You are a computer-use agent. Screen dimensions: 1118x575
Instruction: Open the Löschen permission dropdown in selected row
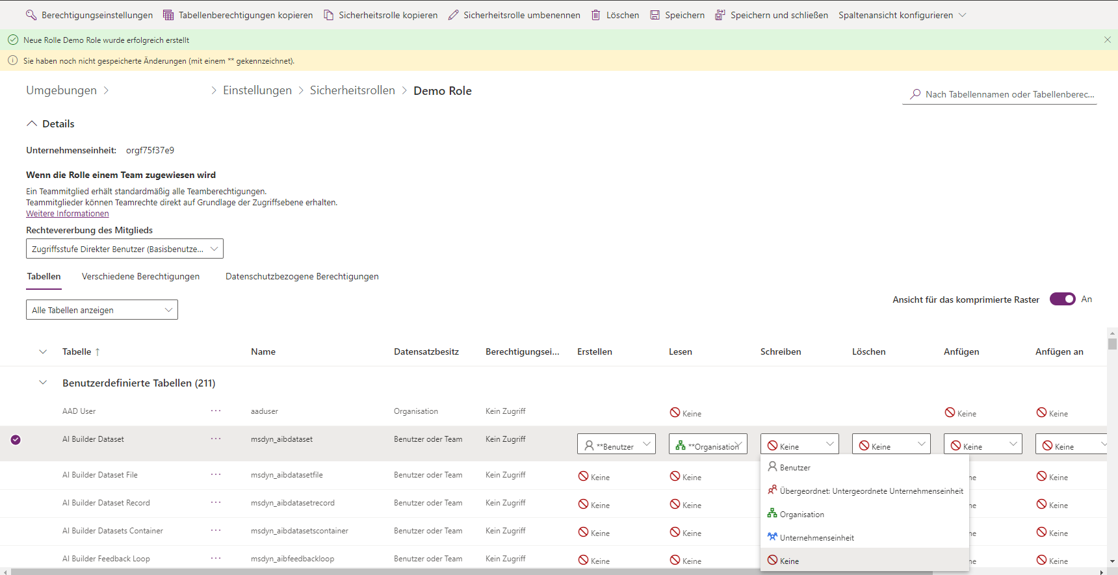pos(891,444)
